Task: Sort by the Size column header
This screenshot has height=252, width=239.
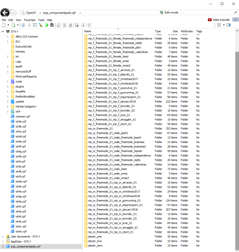Action: coord(171,31)
